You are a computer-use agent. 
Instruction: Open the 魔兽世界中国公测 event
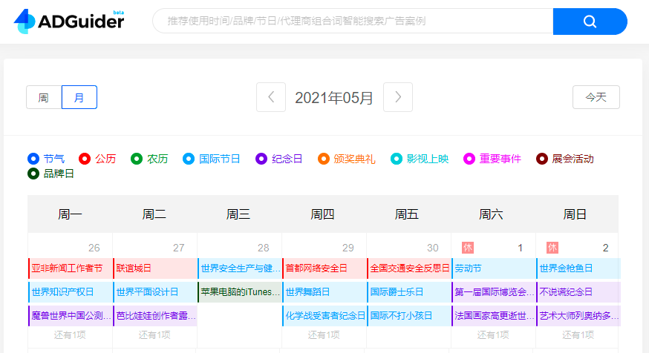tap(71, 316)
